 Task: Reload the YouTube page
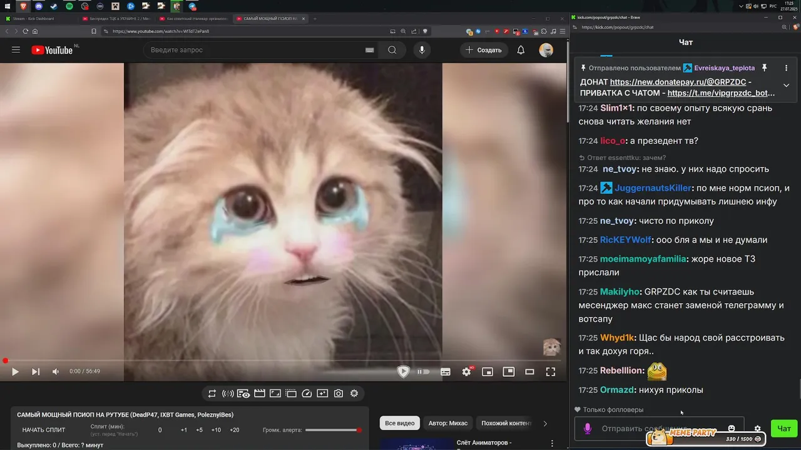tap(26, 31)
